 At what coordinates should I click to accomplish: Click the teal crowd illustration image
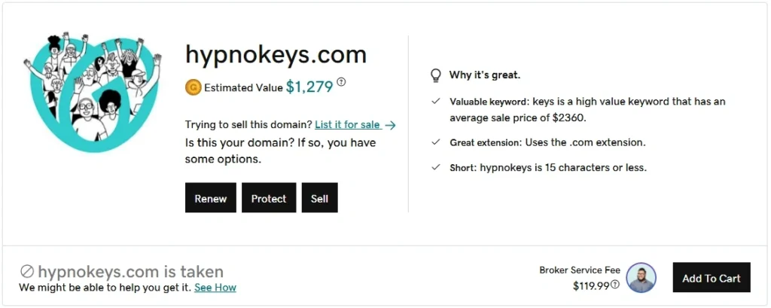(92, 92)
